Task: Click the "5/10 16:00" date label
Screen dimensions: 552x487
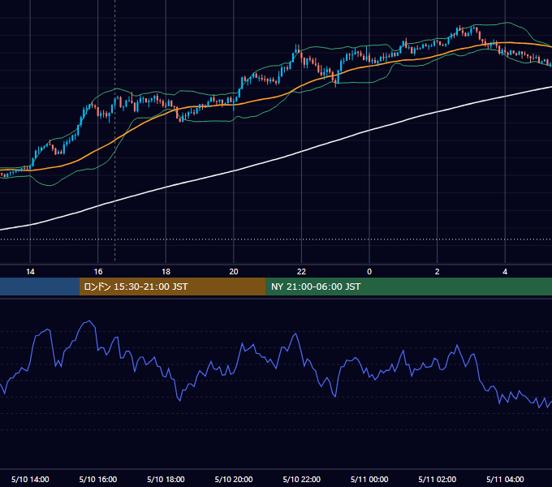Action: click(x=98, y=479)
